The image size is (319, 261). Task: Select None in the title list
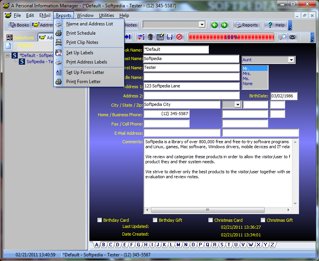[x=255, y=84]
